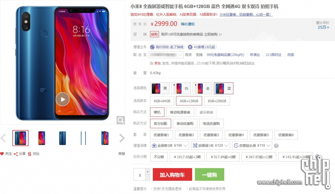Image resolution: width=335 pixels, height=194 pixels.
Task: Open the help question mark beside warranty options
Action: click(x=276, y=146)
